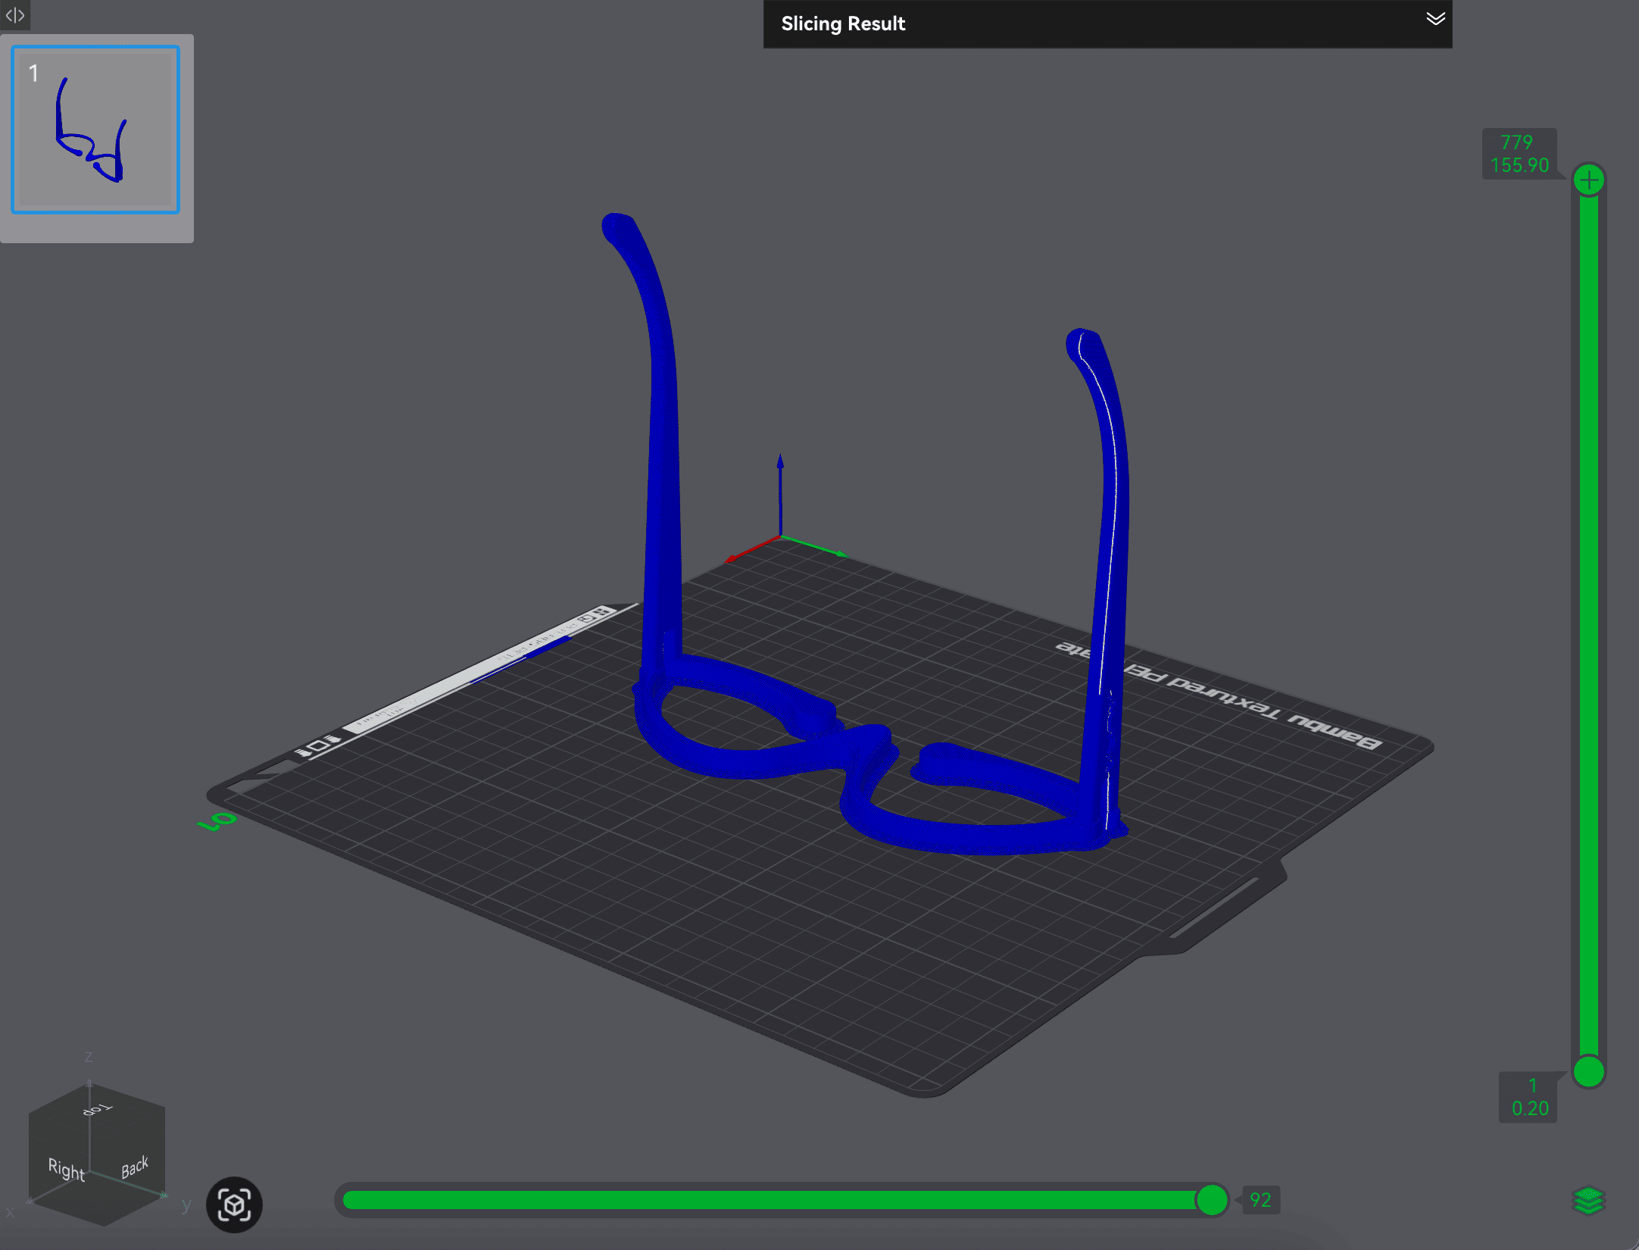
Task: Click the bottom handle of the layer slider
Action: point(1588,1071)
